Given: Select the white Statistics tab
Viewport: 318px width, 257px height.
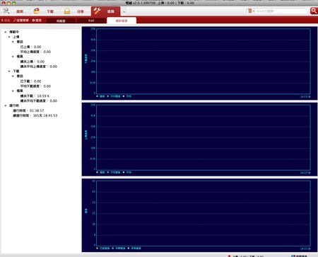Looking at the screenshot, I should [x=122, y=21].
